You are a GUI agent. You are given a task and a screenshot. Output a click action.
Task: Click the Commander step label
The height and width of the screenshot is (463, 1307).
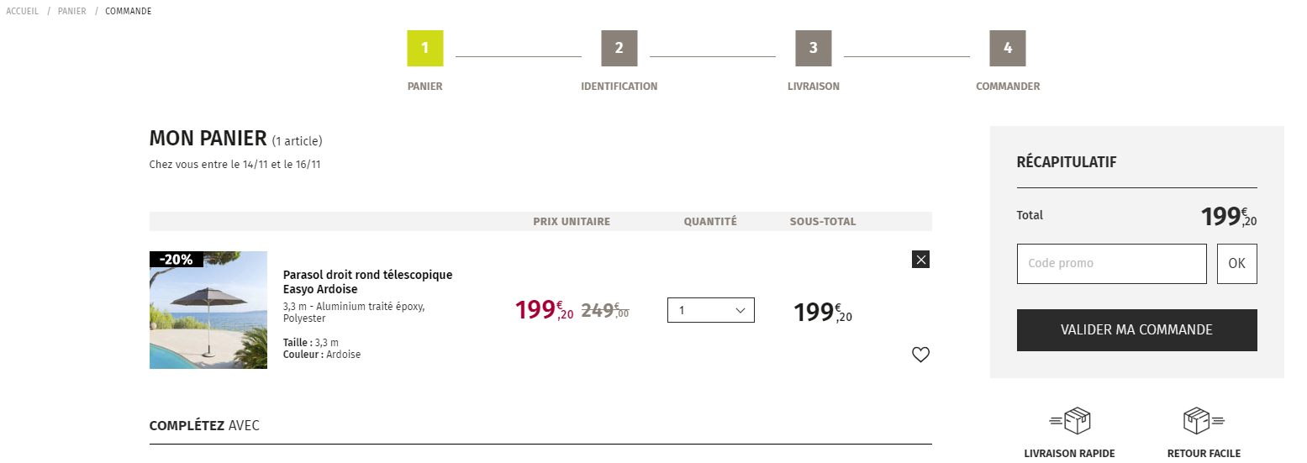(1008, 87)
